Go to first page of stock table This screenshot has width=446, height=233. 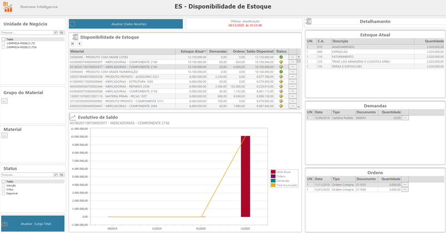(x=73, y=44)
